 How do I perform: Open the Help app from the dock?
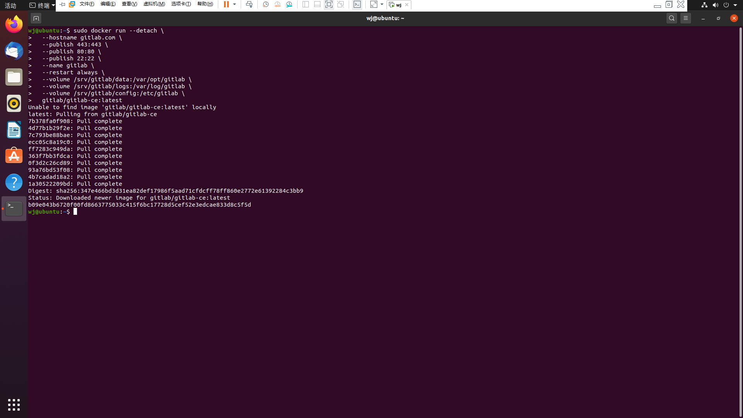(x=14, y=182)
